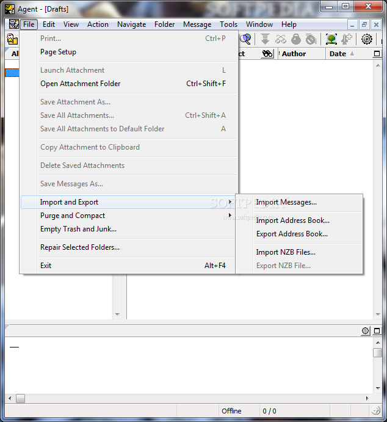Click the Agent application icon in the title bar
Image resolution: width=387 pixels, height=422 pixels.
tap(10, 9)
